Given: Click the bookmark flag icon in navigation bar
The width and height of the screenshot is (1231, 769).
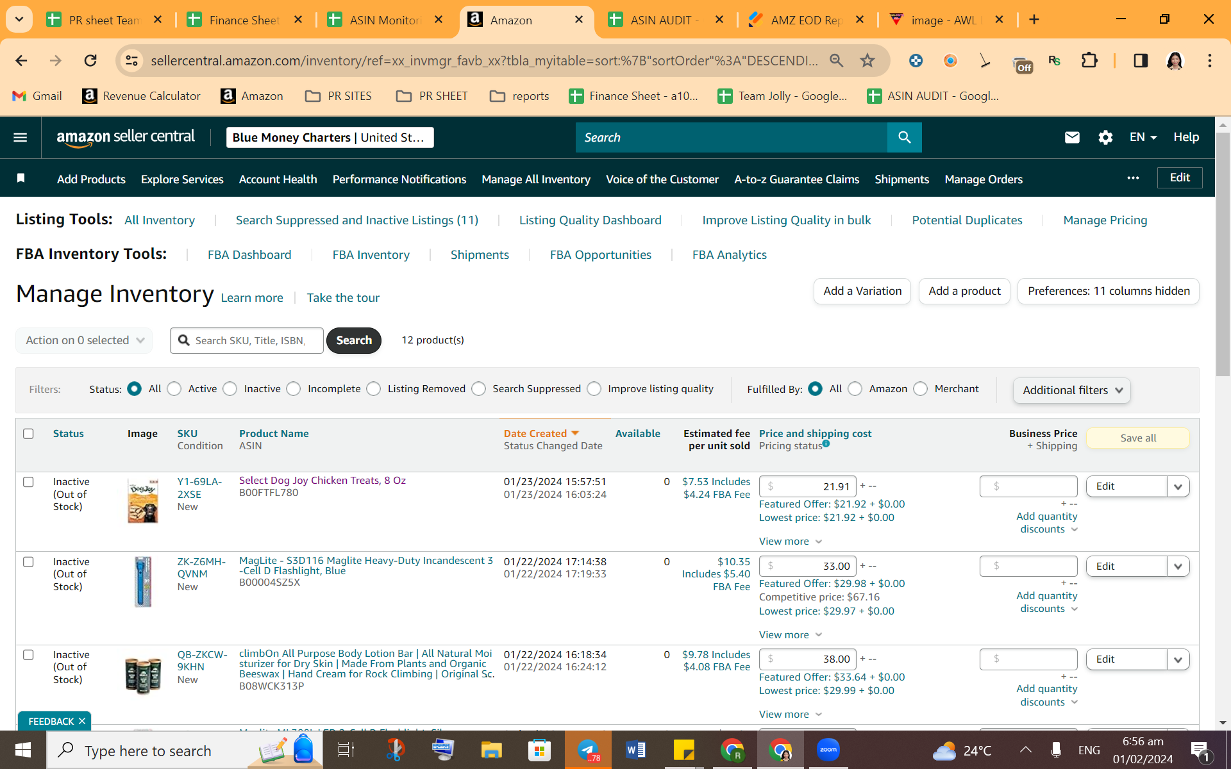Looking at the screenshot, I should [x=21, y=178].
